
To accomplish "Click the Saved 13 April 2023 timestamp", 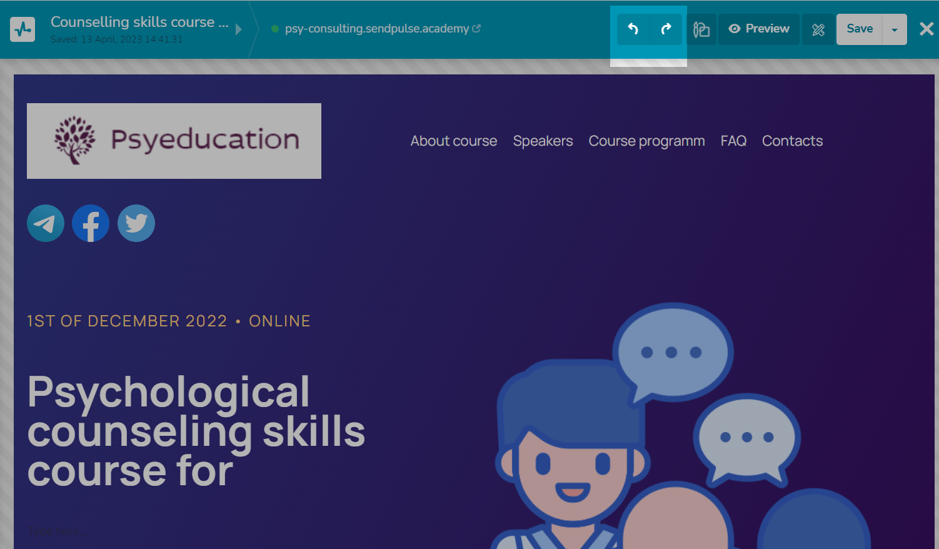I will point(117,39).
